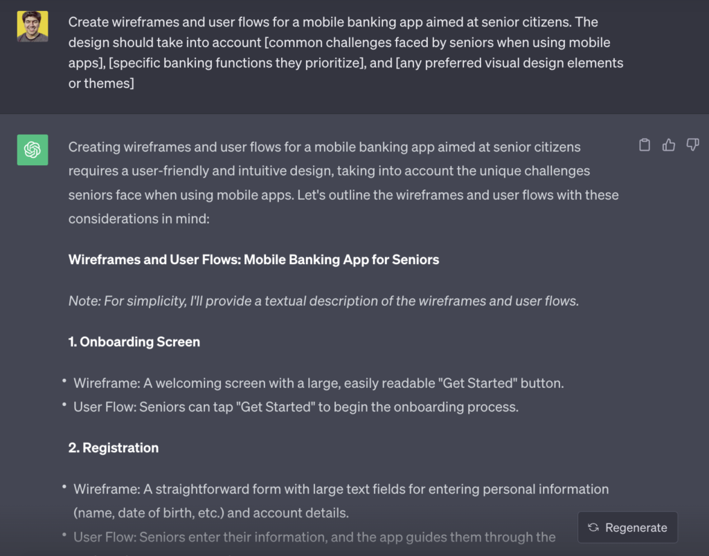Click the response's opening paragraph

coord(343,183)
